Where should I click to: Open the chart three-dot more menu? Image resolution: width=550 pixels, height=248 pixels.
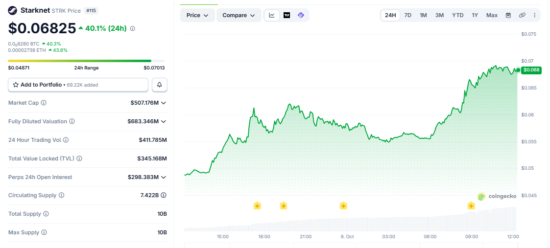(x=534, y=15)
